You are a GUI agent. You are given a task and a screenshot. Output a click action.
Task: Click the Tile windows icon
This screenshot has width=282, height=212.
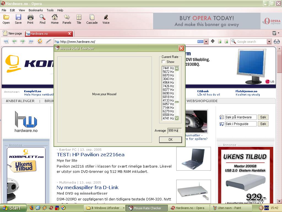tap(79, 19)
